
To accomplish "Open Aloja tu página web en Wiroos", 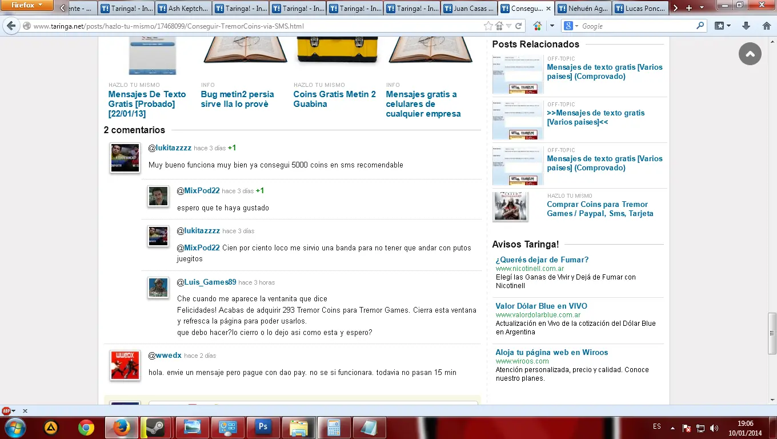I will tap(551, 352).
